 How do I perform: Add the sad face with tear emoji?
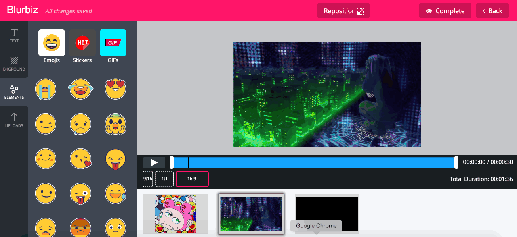tap(81, 124)
